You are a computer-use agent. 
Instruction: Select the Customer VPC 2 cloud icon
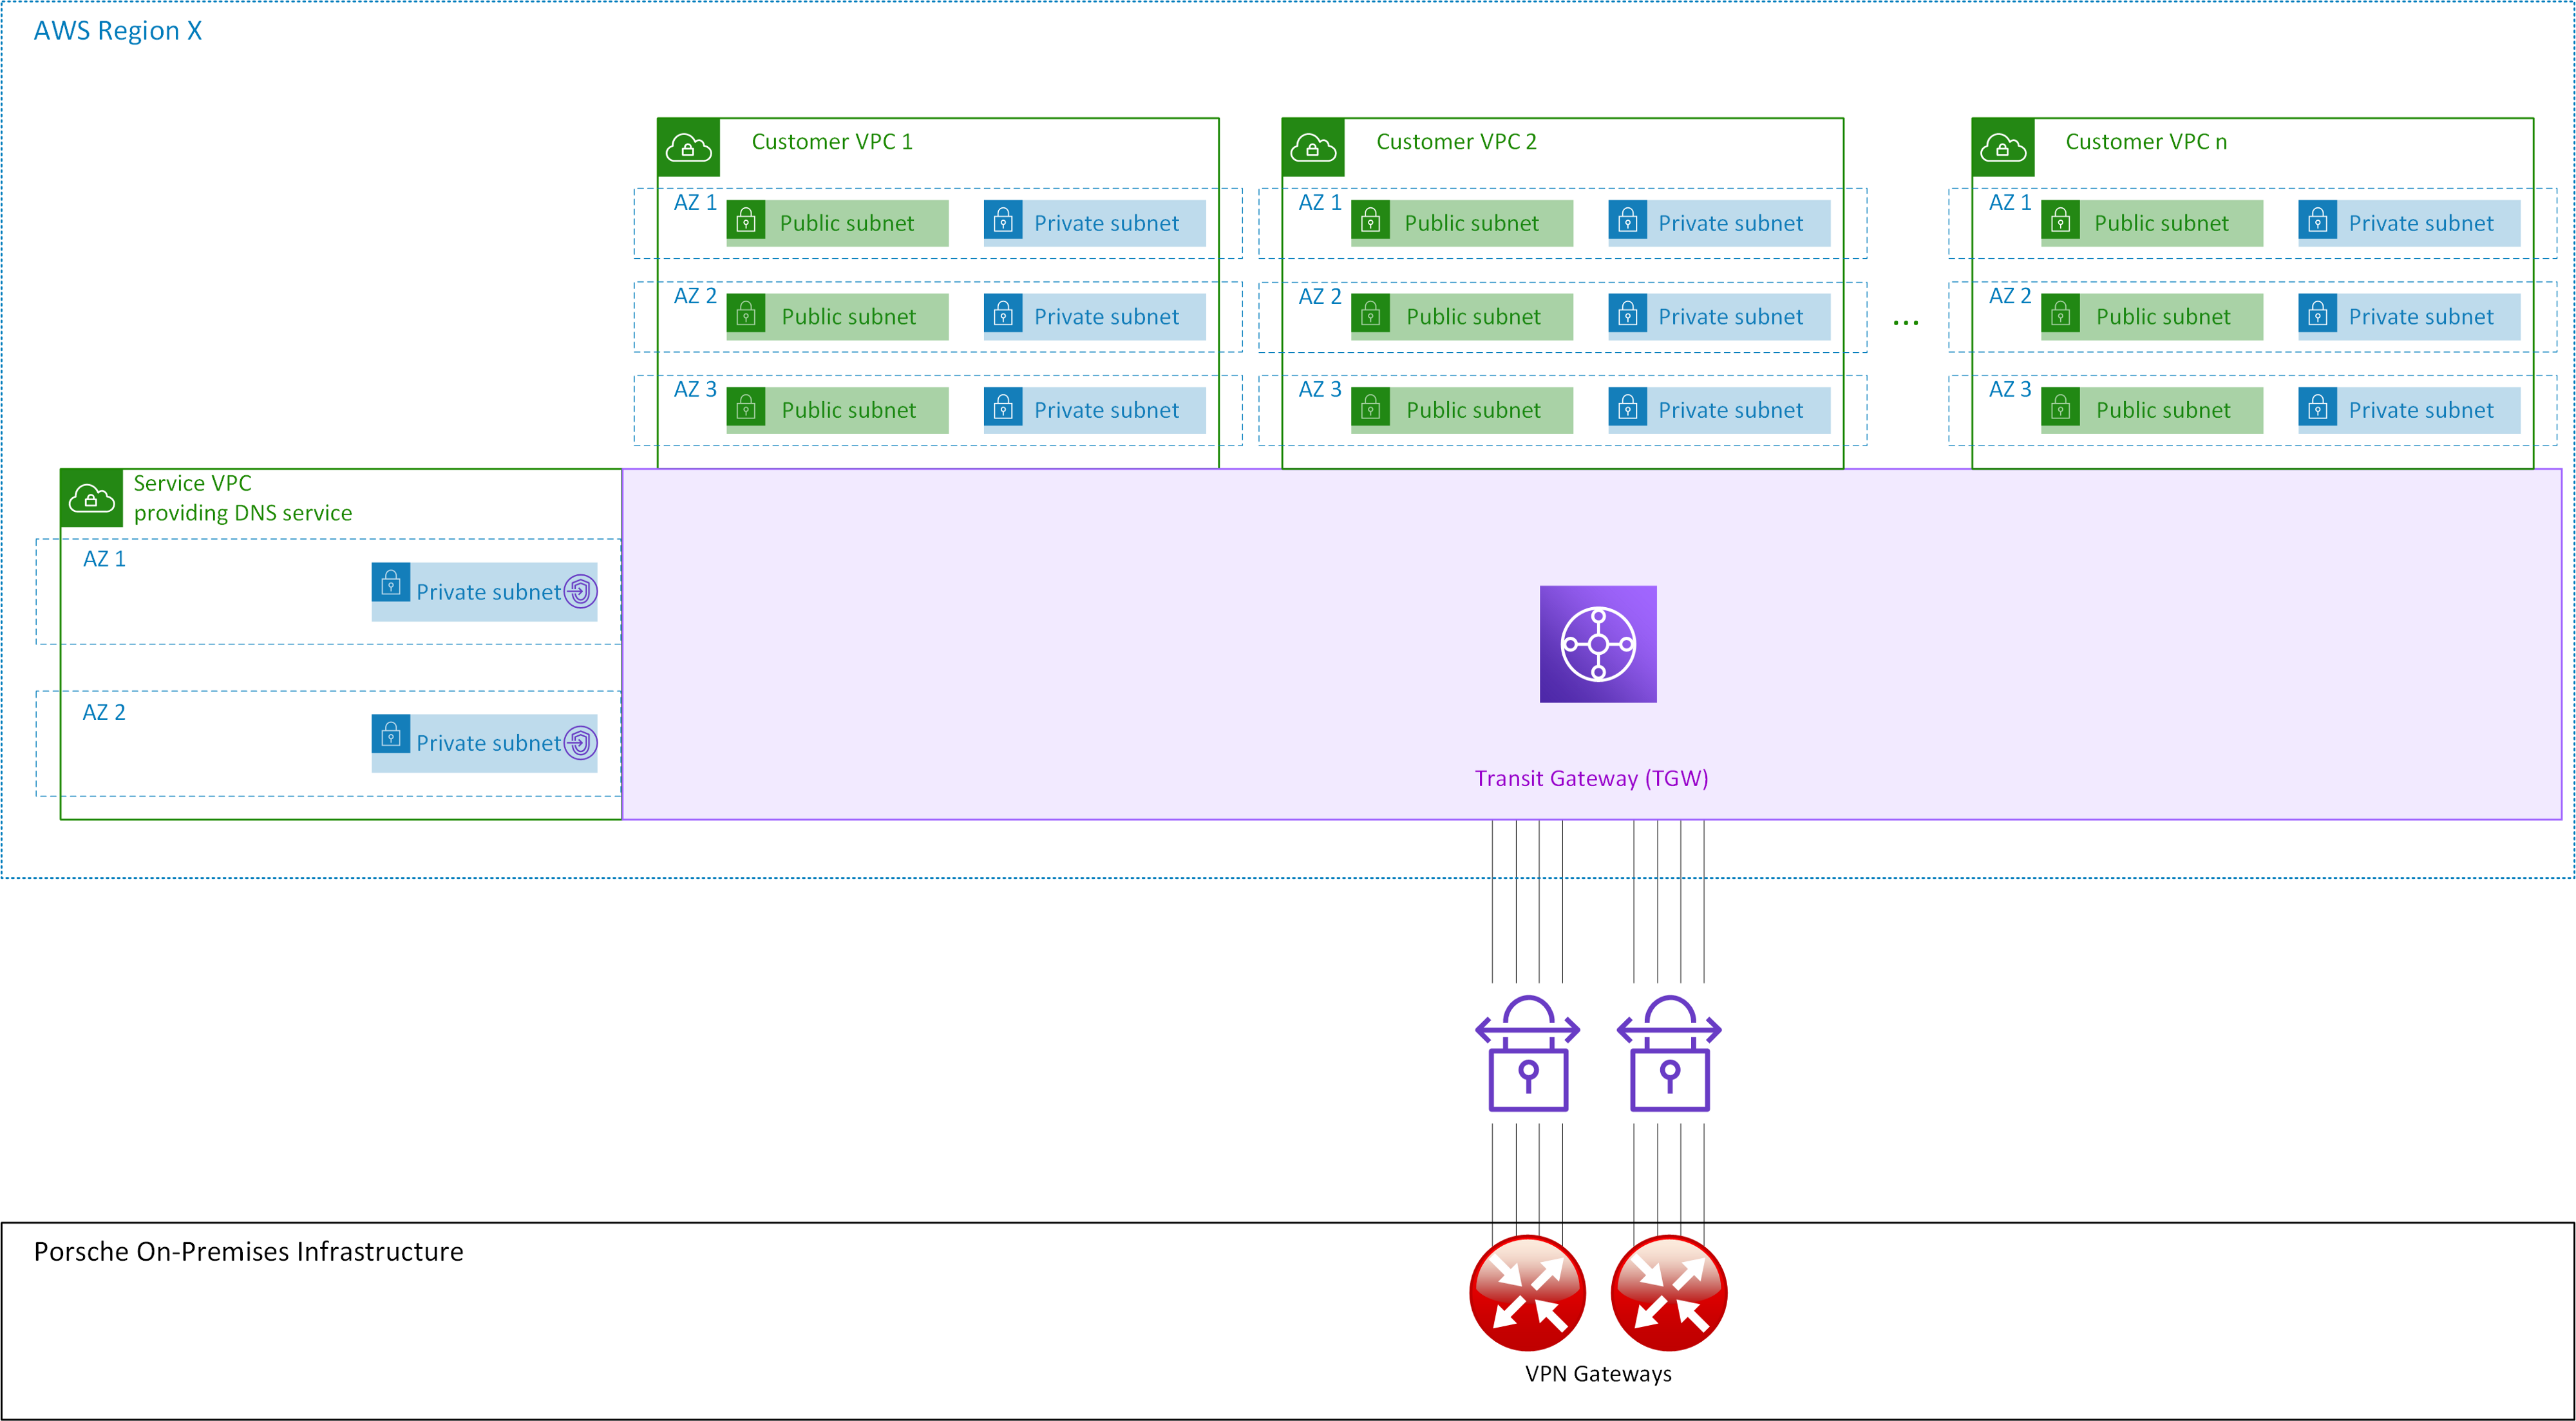pos(1313,147)
